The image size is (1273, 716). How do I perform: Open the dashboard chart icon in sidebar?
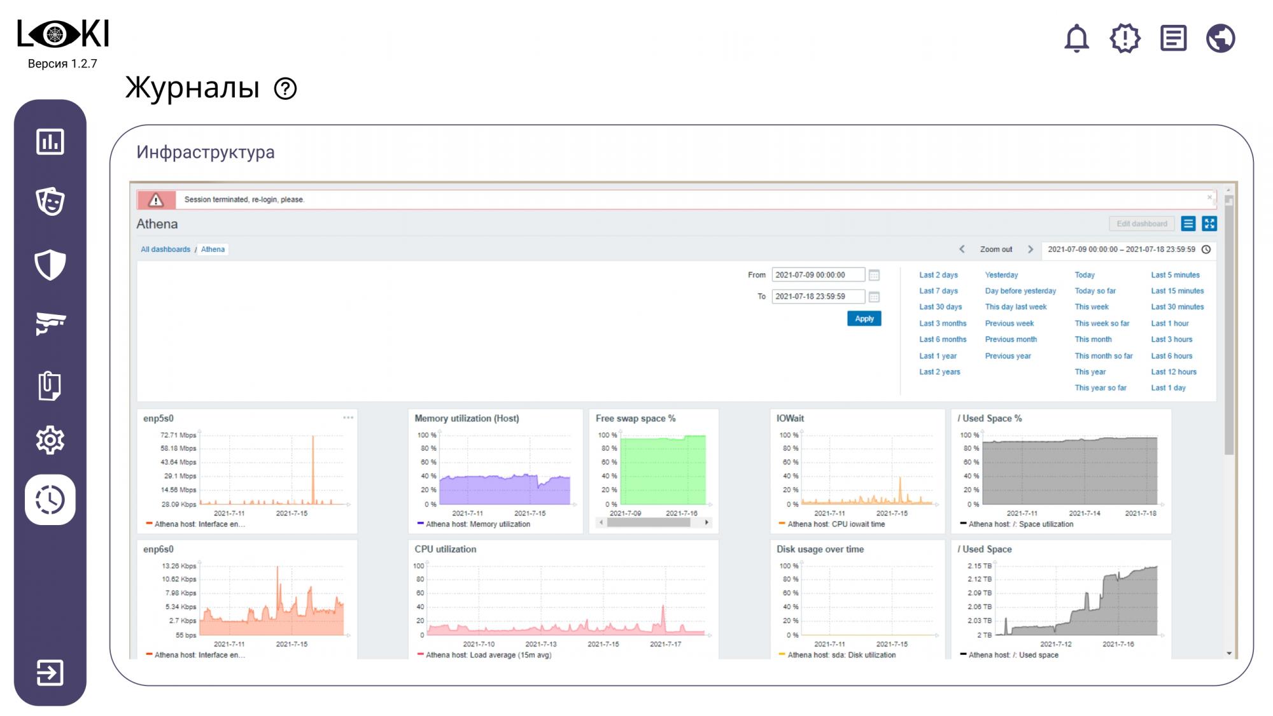pos(50,141)
